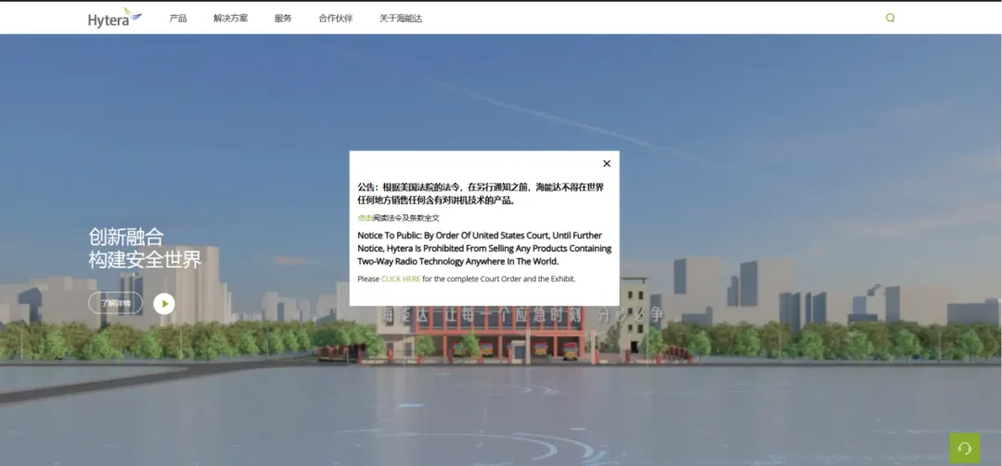
Task: Click the CLICK HERE court order link
Action: tap(401, 278)
